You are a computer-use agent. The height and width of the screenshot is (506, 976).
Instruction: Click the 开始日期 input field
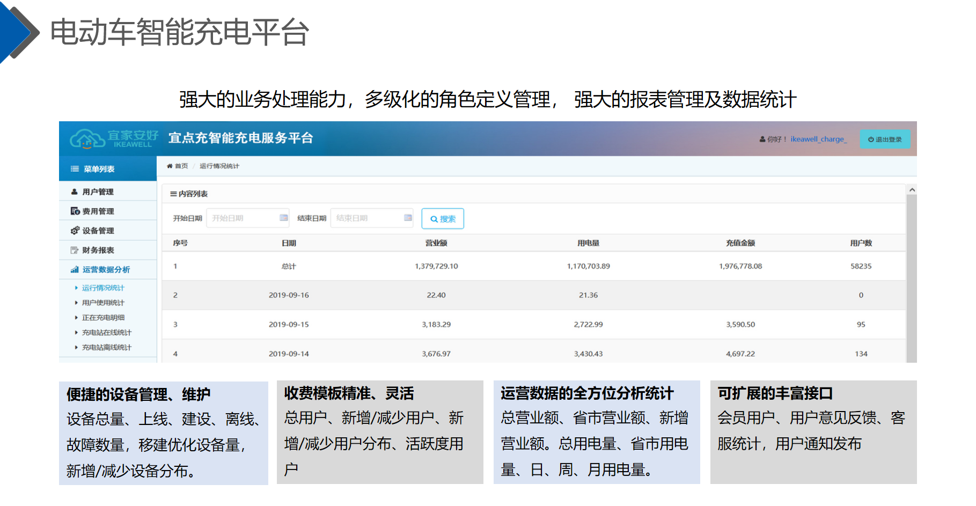click(248, 218)
